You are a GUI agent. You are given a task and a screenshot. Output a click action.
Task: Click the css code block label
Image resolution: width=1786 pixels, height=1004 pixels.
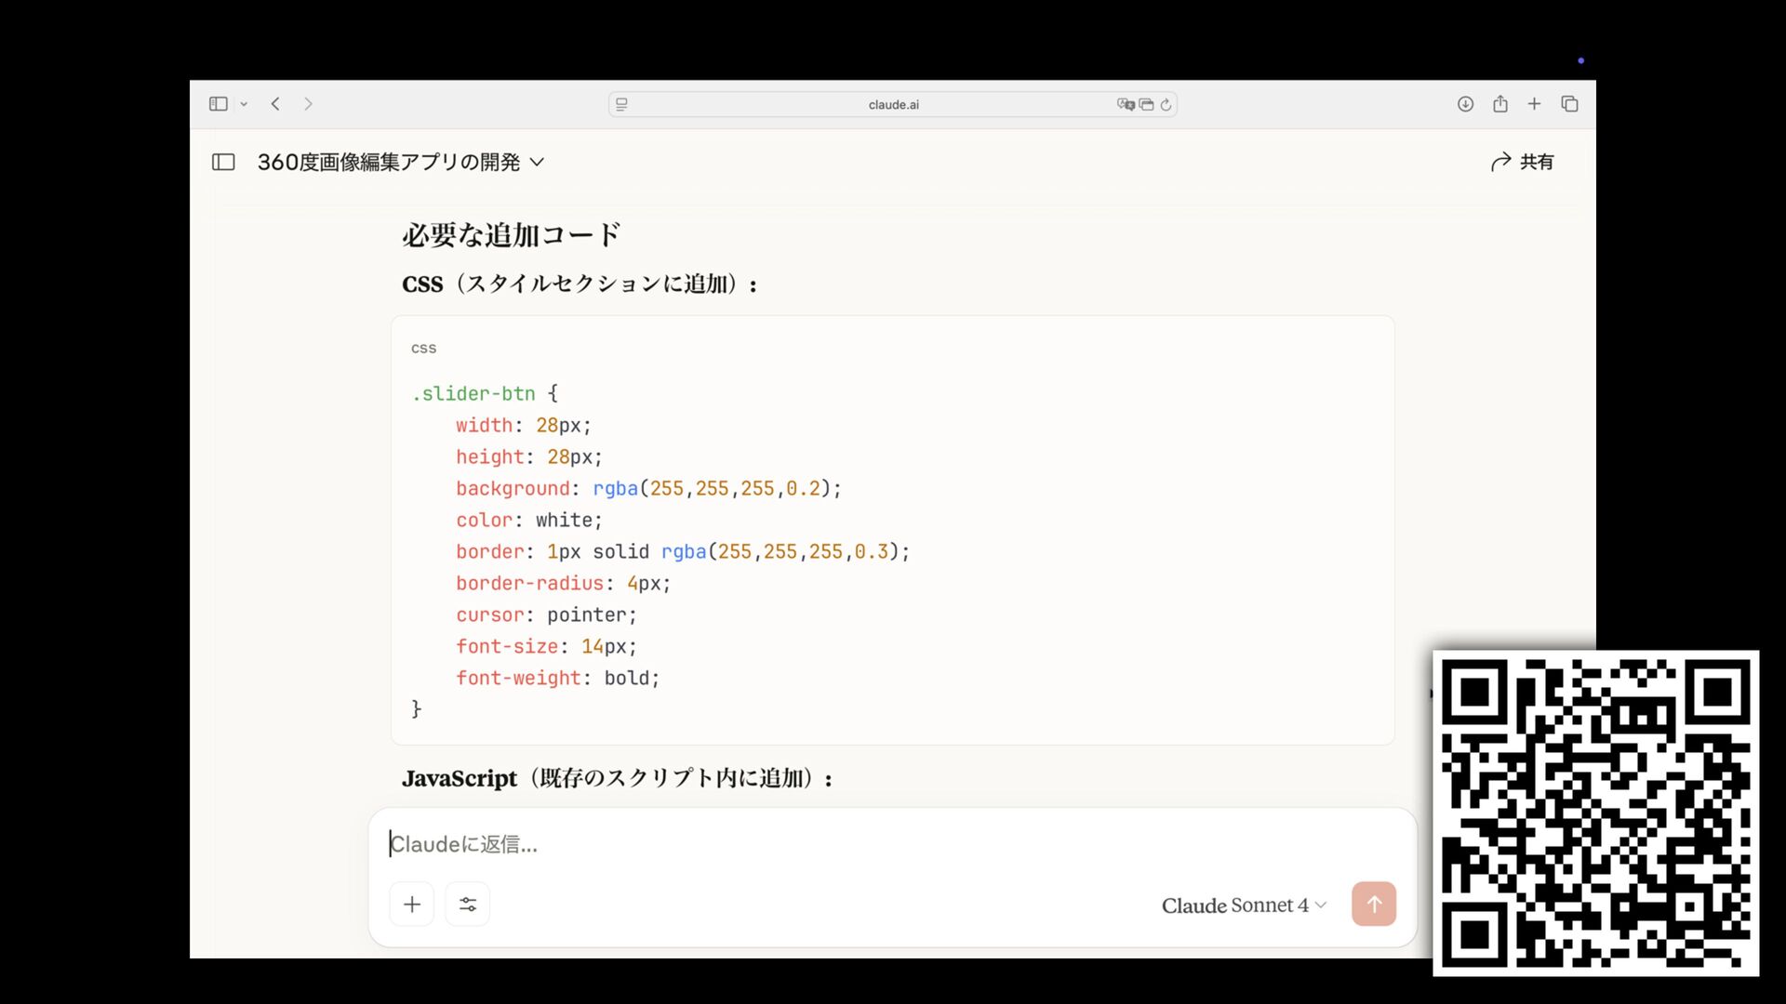click(x=423, y=349)
